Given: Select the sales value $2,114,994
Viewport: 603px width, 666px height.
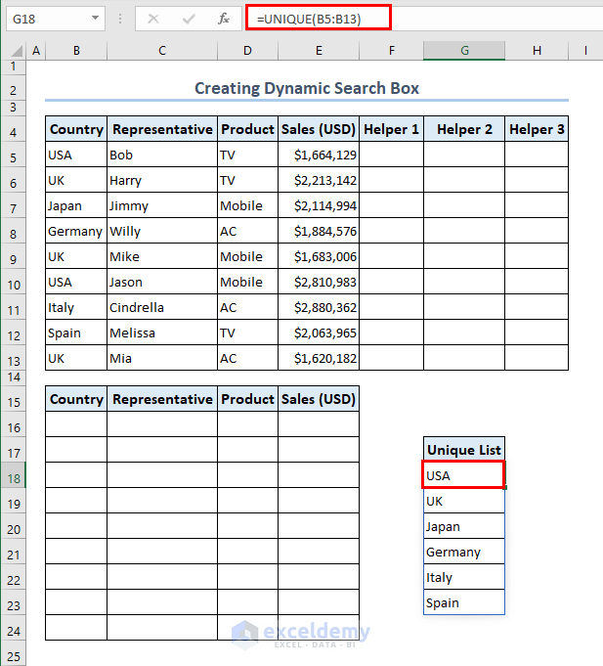Looking at the screenshot, I should [319, 205].
